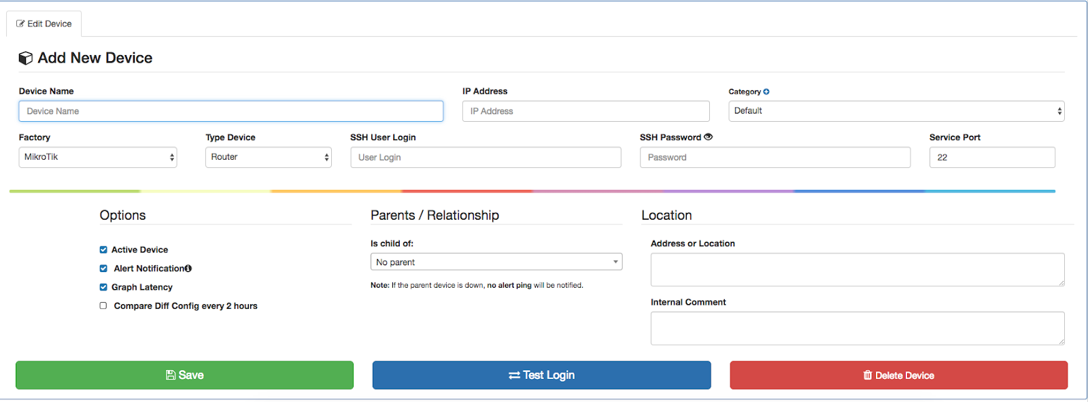This screenshot has height=402, width=1088.
Task: Click the trash icon on Delete Device
Action: [868, 375]
